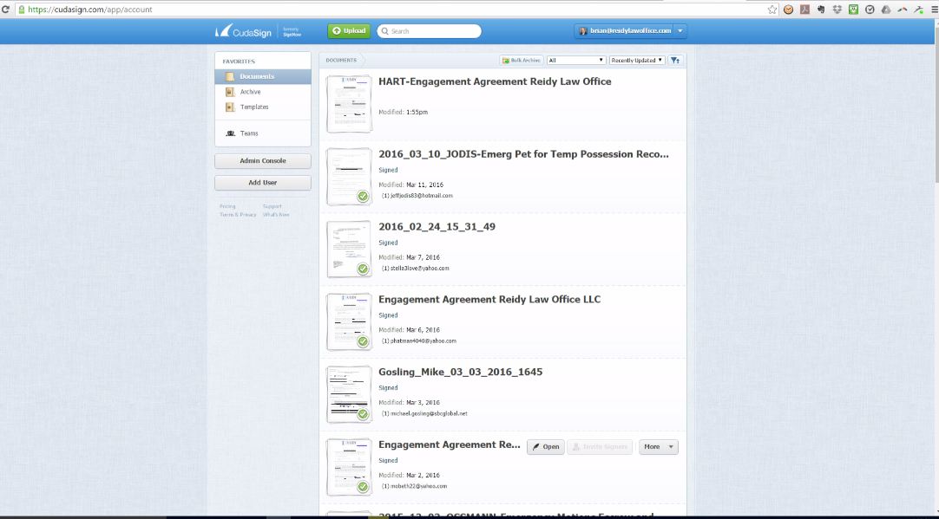Click the Upload button
Screen dimensions: 939x519
click(348, 31)
